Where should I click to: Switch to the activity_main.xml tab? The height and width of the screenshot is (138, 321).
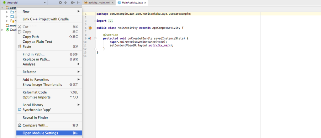pos(99,3)
